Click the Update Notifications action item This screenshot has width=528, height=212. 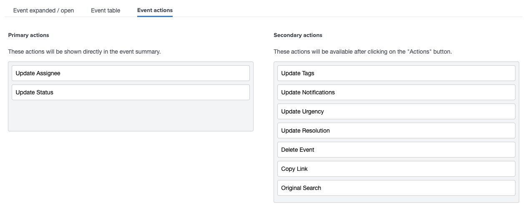point(396,92)
